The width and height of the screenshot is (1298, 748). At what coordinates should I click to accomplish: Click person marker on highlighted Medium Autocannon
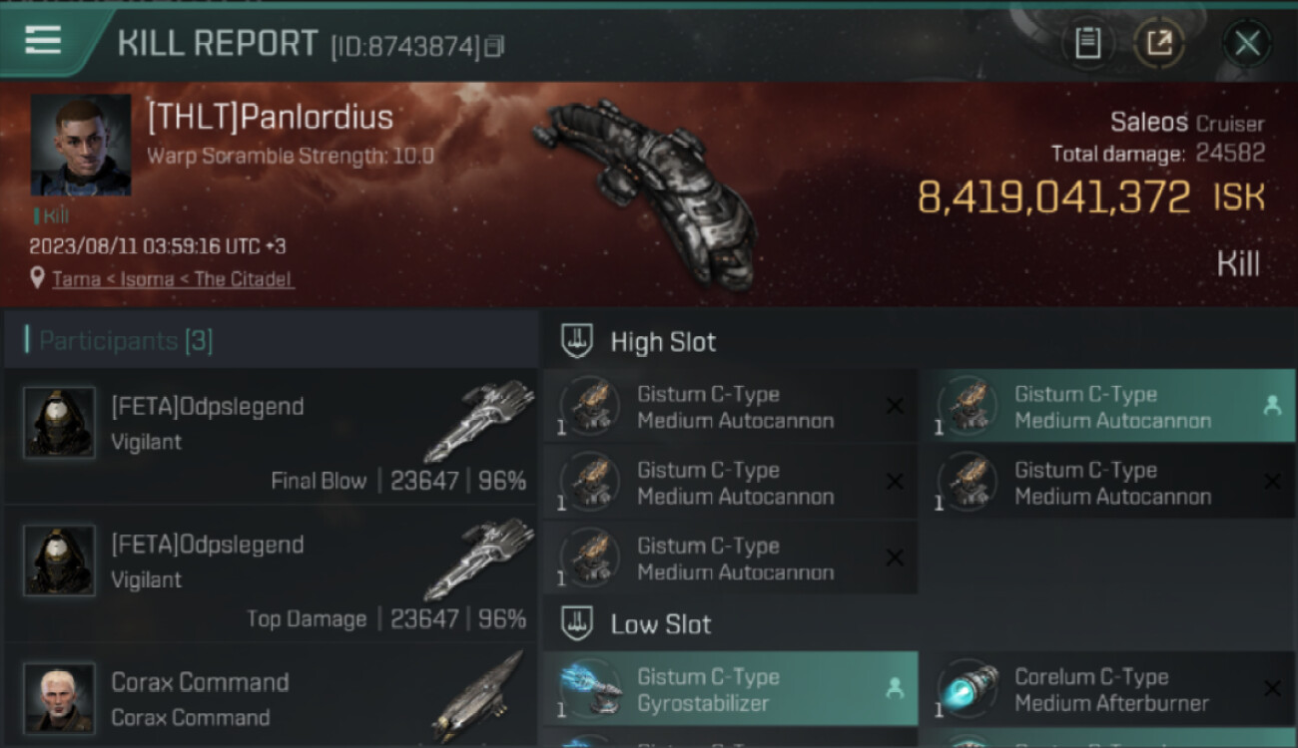click(x=1272, y=406)
